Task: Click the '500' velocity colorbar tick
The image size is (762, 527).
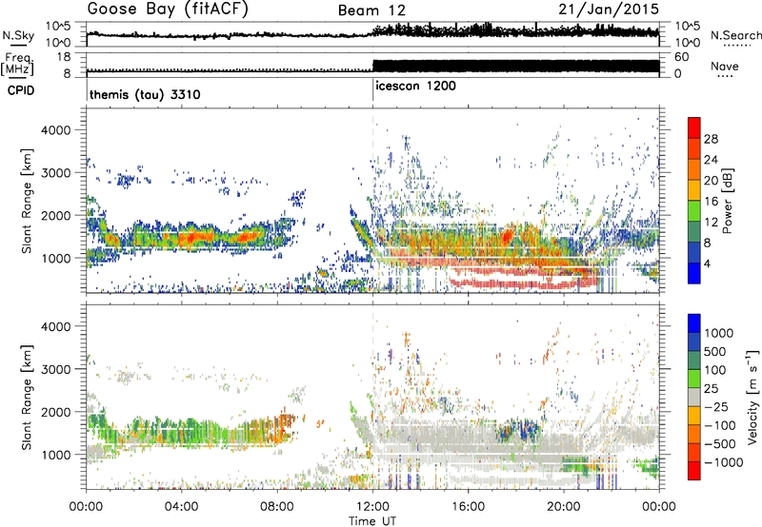Action: click(715, 351)
